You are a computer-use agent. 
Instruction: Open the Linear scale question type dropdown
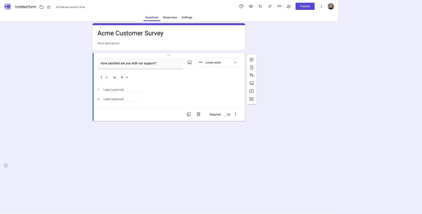(x=218, y=63)
